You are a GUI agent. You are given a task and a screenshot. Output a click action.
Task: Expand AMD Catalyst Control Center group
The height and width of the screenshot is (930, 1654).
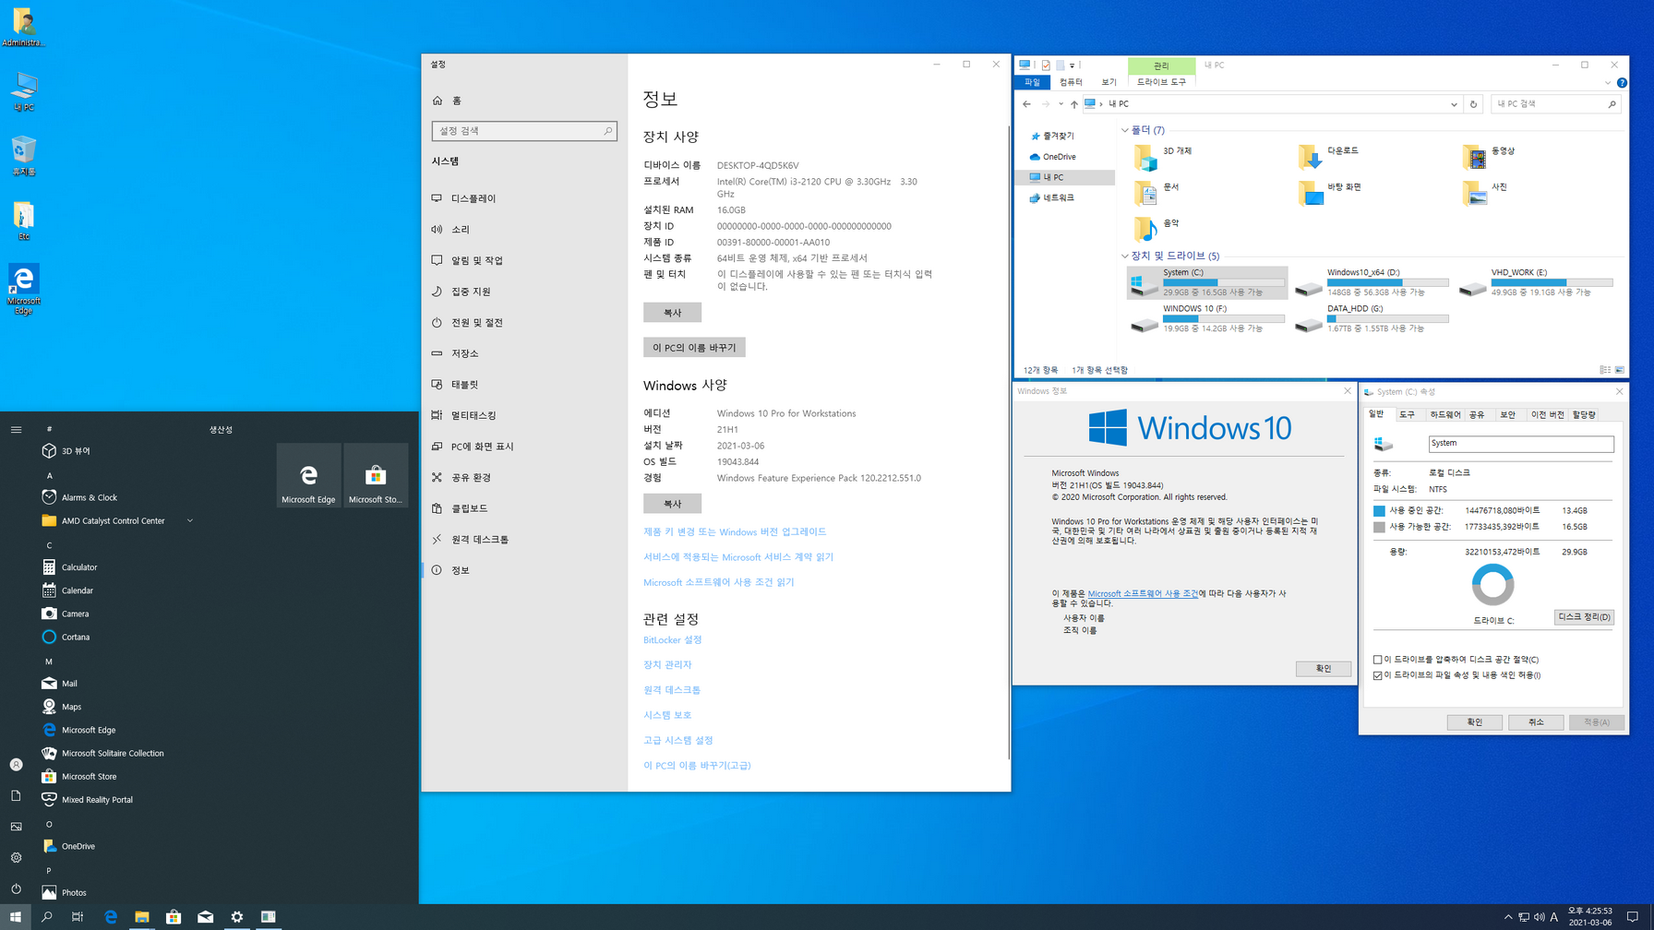point(190,521)
